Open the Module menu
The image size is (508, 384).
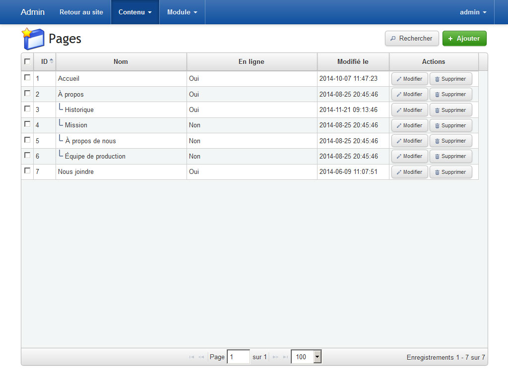point(182,12)
